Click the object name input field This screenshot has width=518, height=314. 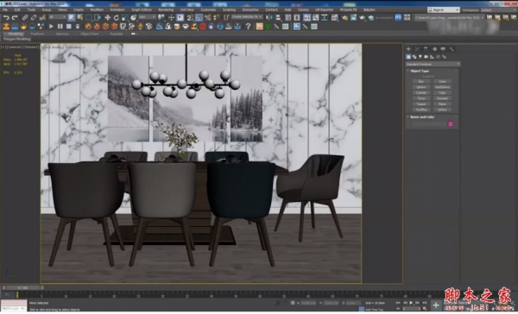[429, 124]
